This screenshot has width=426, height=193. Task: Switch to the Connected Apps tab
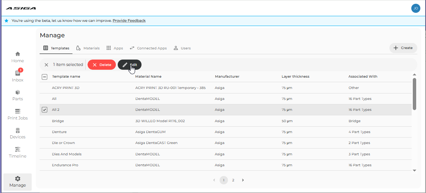[x=148, y=48]
